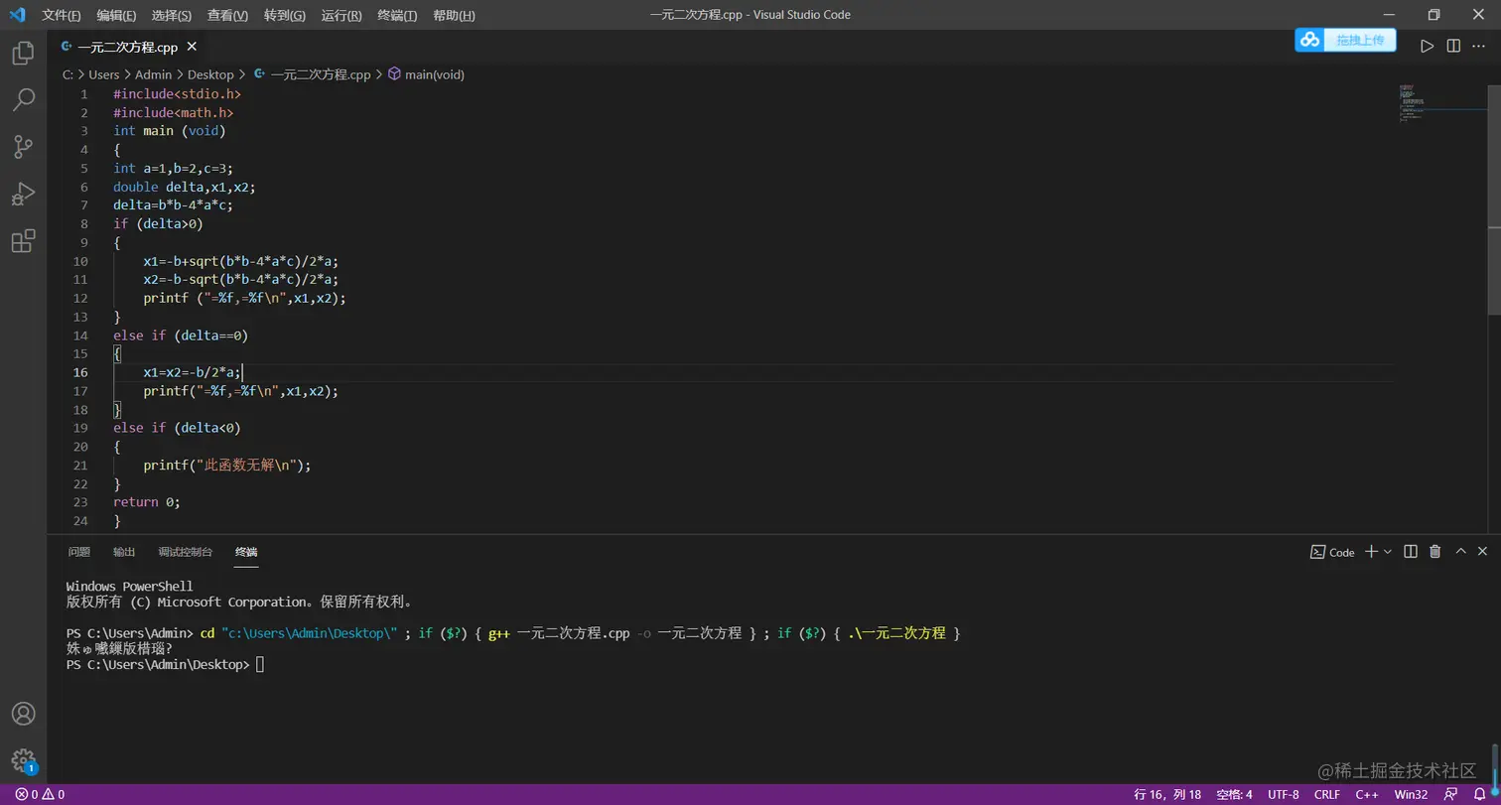
Task: Maximize the panel with up chevron
Action: 1460,552
